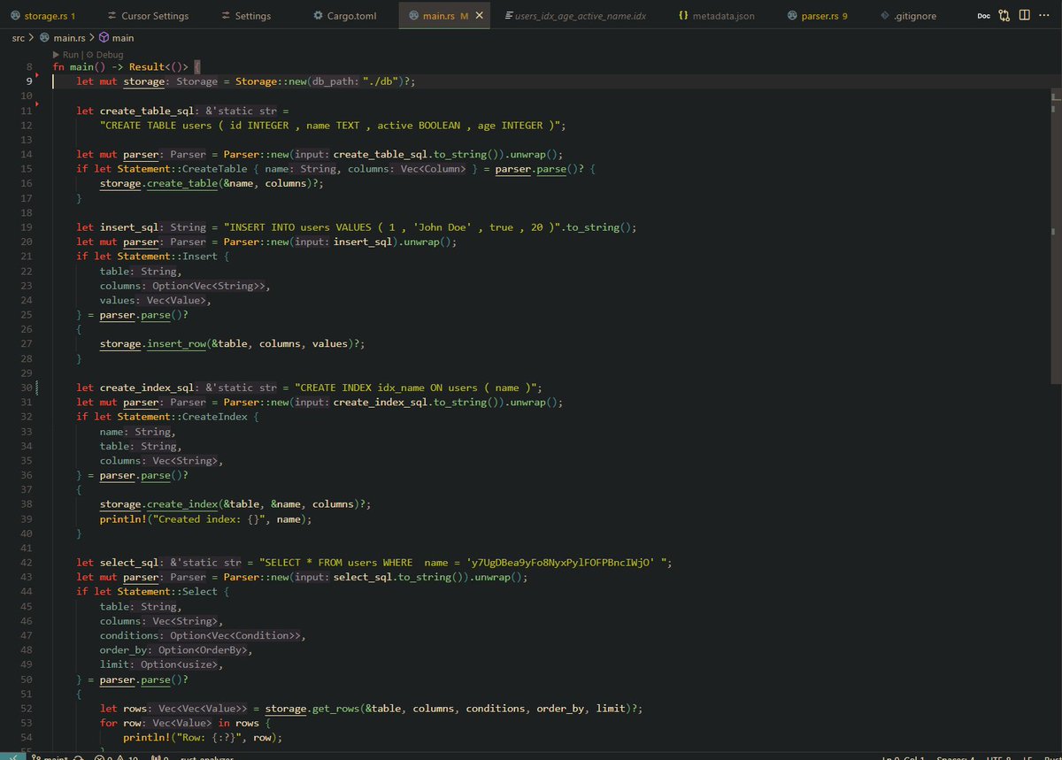Open the users_idx_age_active_name.idx tab
The width and height of the screenshot is (1062, 760).
click(573, 16)
